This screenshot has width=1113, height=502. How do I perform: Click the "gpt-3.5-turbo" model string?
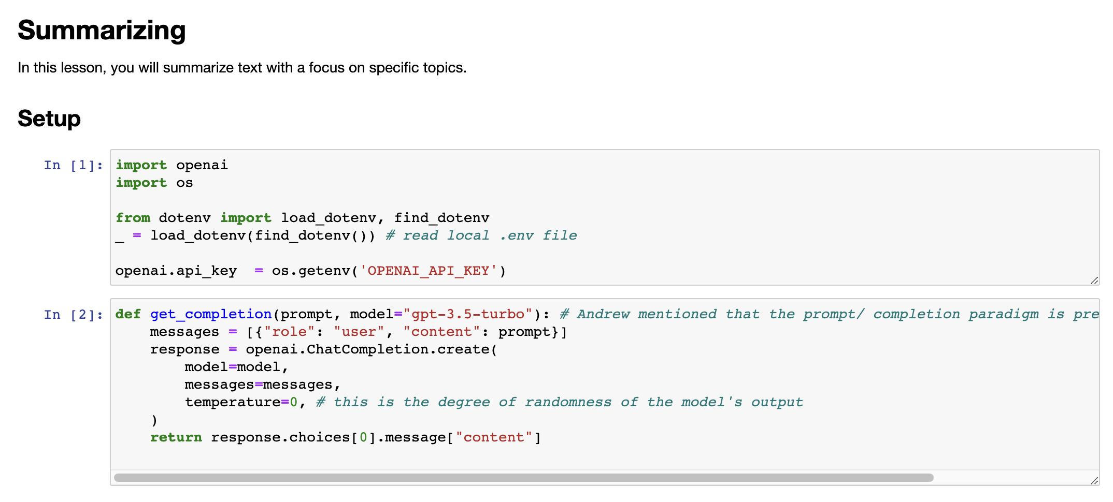pos(468,314)
